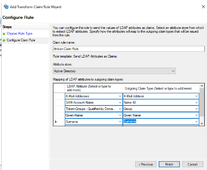
Task: Expand the highlighted Surname outgoing claim dropdown
Action: click(x=196, y=122)
